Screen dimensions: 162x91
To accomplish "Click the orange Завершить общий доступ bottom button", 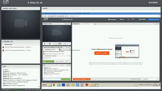I will click(82, 79).
